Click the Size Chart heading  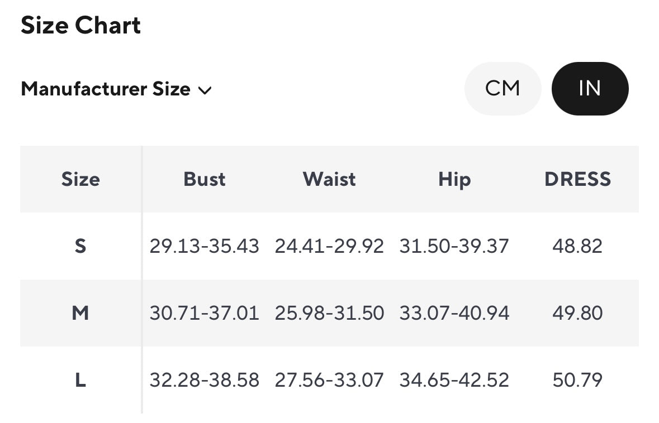click(x=81, y=26)
